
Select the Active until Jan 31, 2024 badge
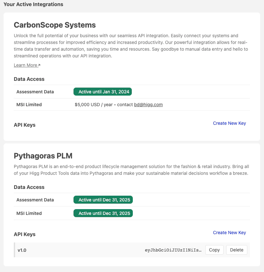click(x=102, y=92)
